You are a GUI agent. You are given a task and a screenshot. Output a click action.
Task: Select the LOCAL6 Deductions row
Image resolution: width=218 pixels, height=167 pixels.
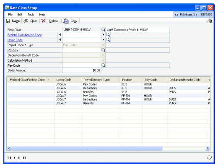tap(109, 88)
